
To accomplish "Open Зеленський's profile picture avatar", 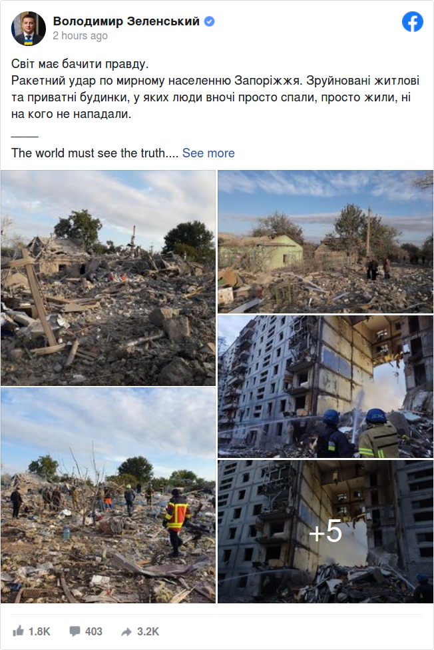I will (x=28, y=28).
